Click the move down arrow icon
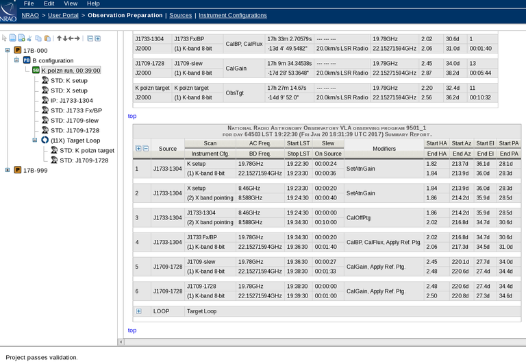The width and height of the screenshot is (526, 364). tap(66, 38)
